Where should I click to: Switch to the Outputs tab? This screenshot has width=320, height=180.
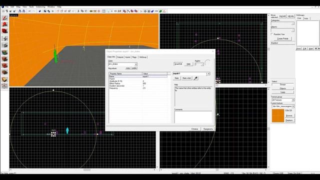pos(120,57)
